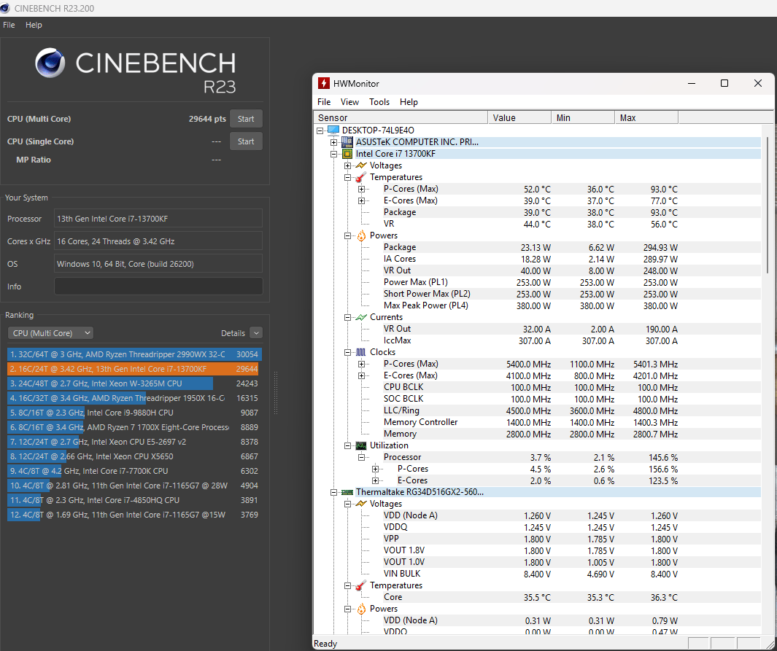The image size is (777, 651).
Task: Expand E-Cores (Max) temperatures
Action: point(362,200)
